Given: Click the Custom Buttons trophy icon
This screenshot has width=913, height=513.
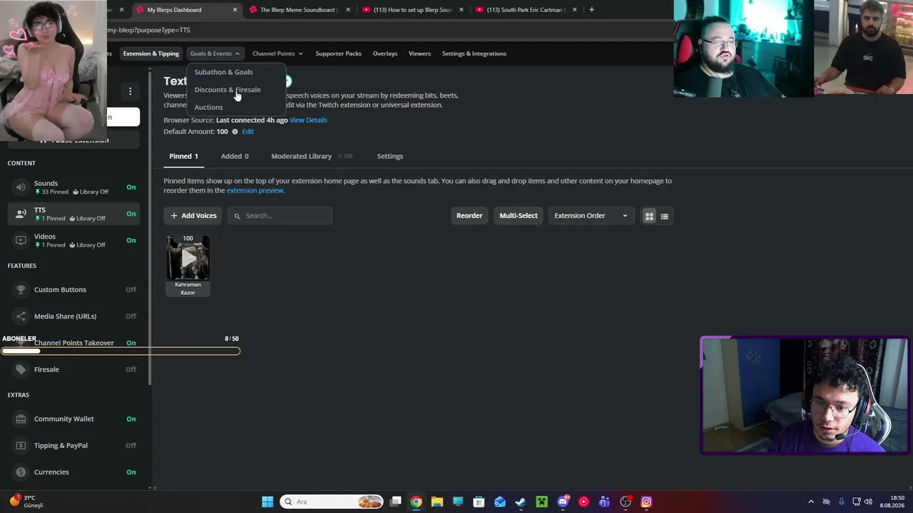Looking at the screenshot, I should pos(21,290).
